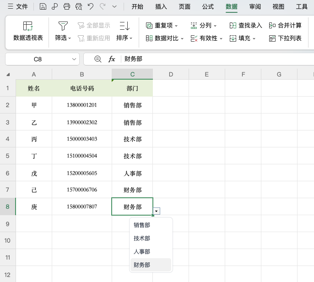Expand the Name Box dropdown chevron

click(x=74, y=59)
